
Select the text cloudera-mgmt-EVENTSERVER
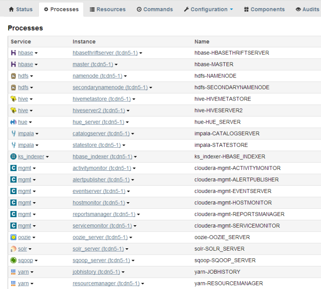coord(233,191)
